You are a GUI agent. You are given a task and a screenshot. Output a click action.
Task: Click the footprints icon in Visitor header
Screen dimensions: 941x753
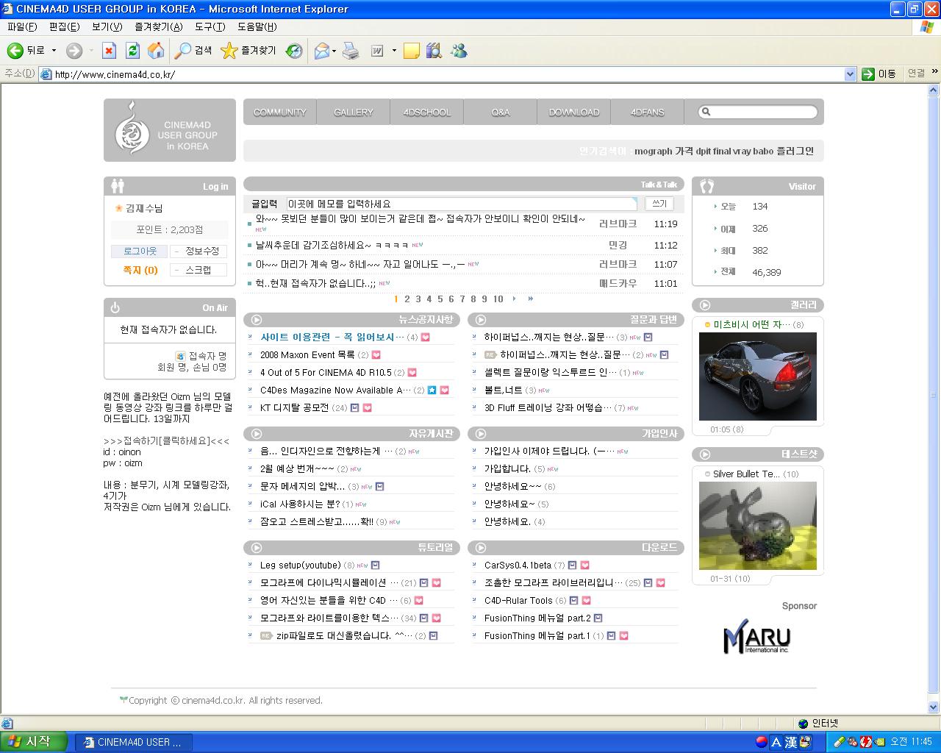point(707,185)
